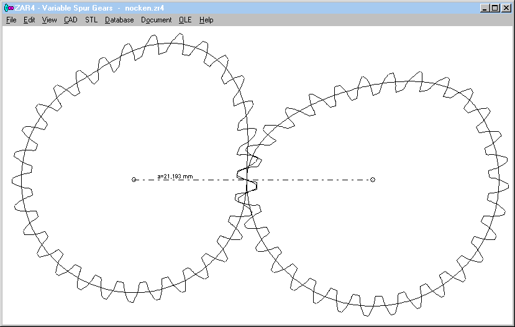Click the title bar text nocken.zr4

pos(144,8)
